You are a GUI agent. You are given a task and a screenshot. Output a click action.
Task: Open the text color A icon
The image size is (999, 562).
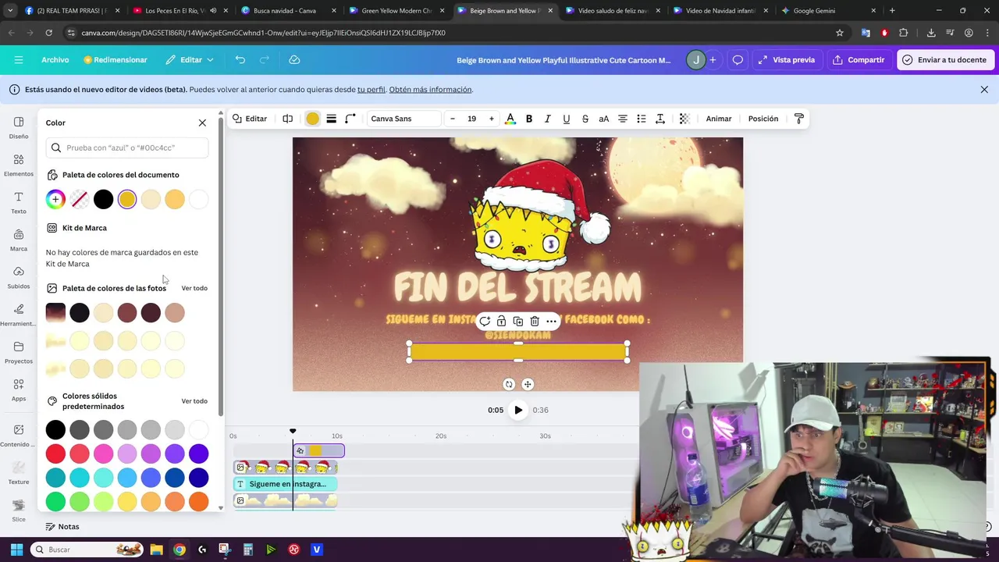pyautogui.click(x=510, y=119)
